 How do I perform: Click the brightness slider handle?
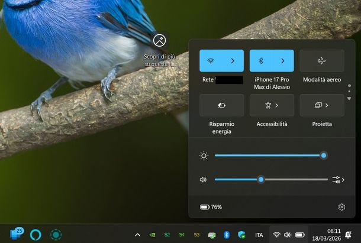pyautogui.click(x=324, y=155)
